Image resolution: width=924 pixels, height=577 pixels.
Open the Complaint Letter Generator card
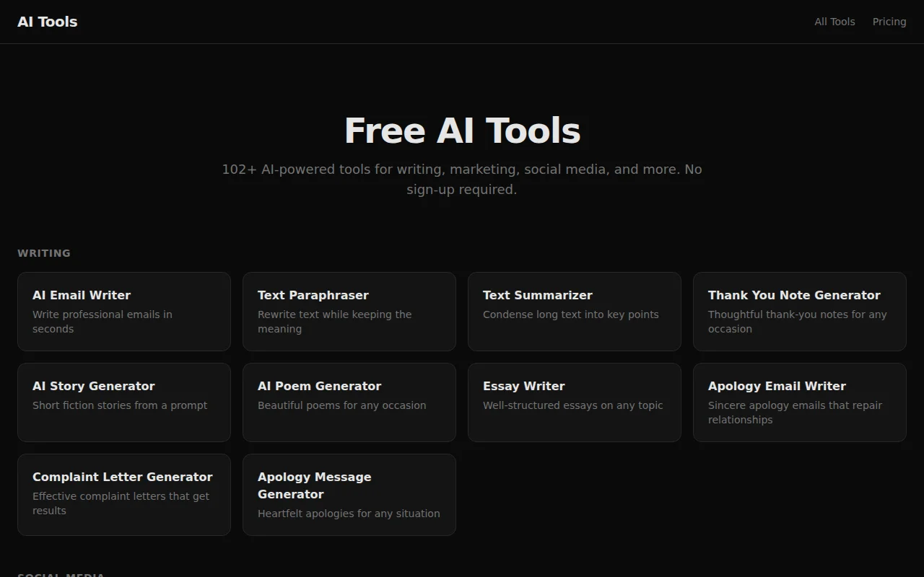click(x=124, y=495)
